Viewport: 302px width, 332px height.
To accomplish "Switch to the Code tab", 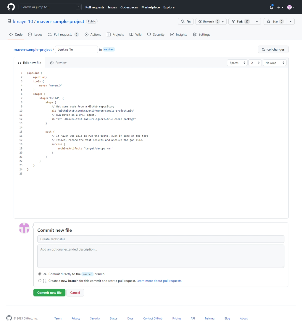I will [16, 34].
